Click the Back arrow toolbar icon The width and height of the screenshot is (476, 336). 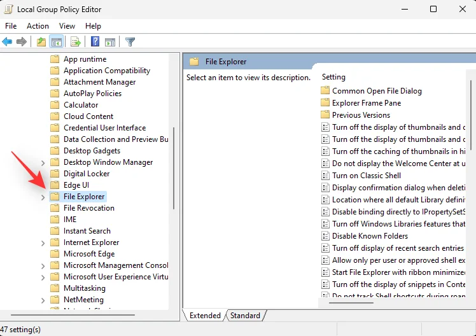point(7,41)
